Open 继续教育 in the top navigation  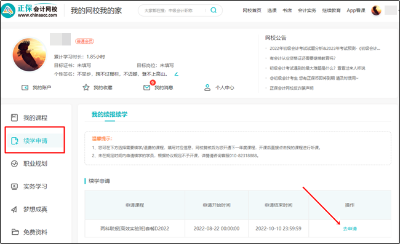[331, 10]
